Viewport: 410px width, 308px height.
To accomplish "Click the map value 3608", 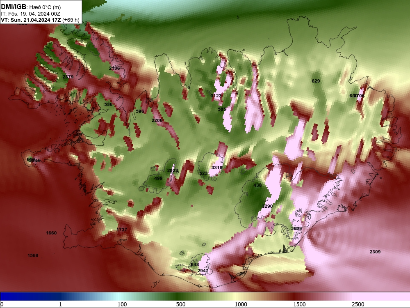I will (296, 228).
